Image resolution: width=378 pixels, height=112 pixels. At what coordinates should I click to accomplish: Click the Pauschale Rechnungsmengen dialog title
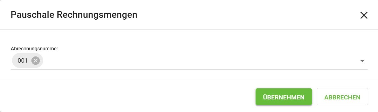74,15
